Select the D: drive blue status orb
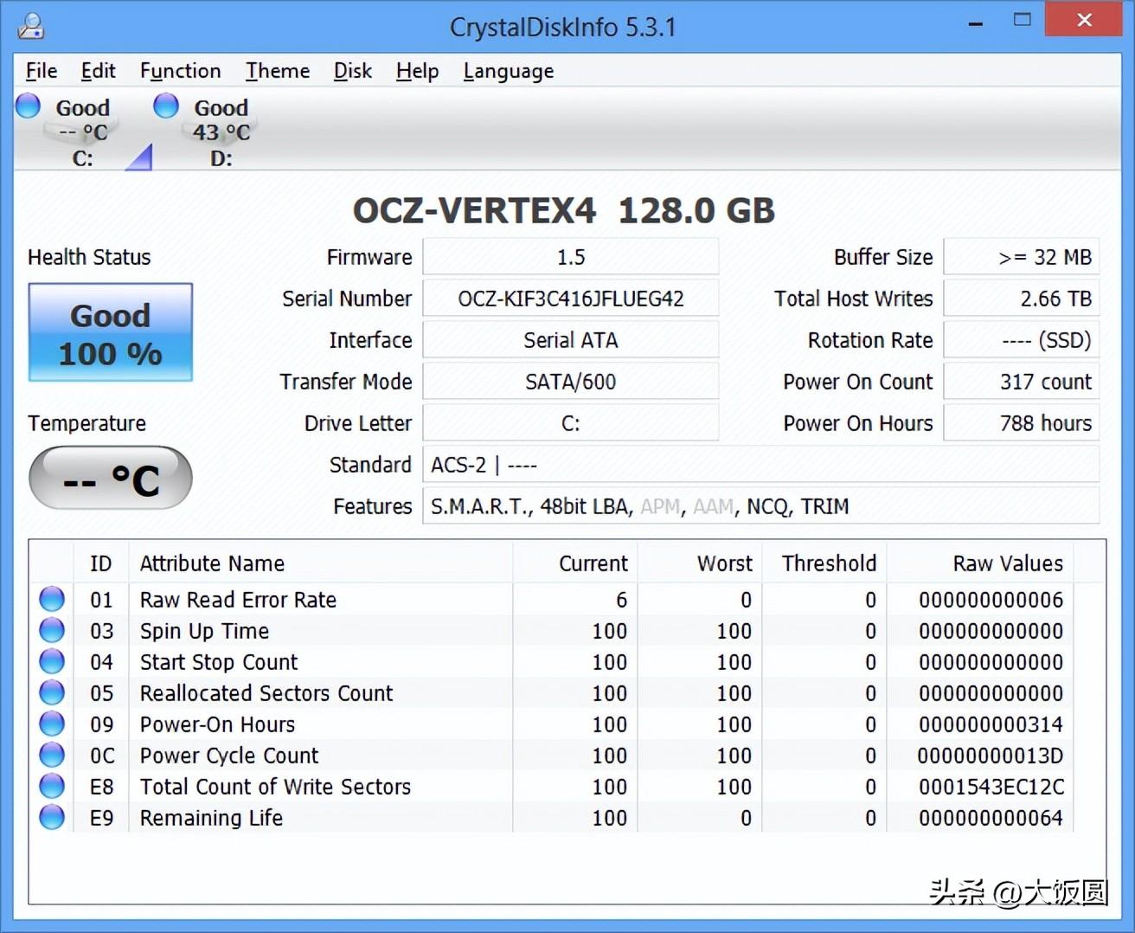The height and width of the screenshot is (933, 1135). point(166,106)
